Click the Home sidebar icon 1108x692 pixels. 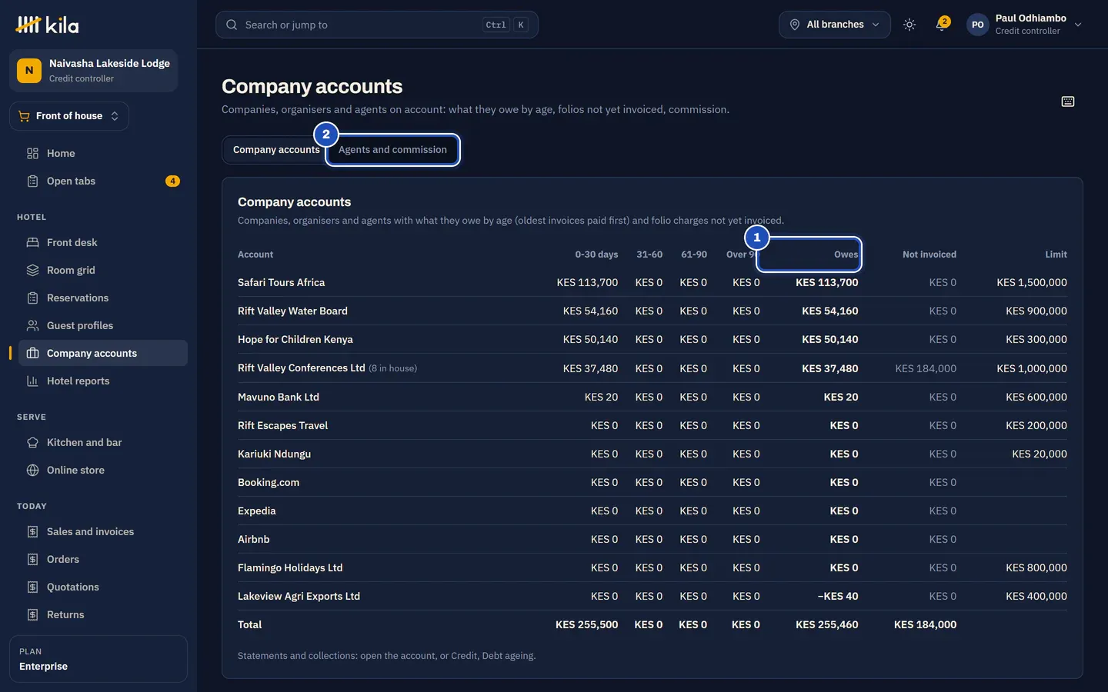click(x=32, y=153)
